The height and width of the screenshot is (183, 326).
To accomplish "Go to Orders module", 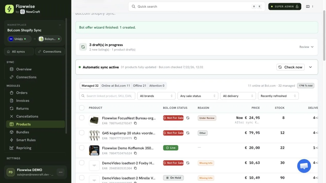I will [35, 93].
